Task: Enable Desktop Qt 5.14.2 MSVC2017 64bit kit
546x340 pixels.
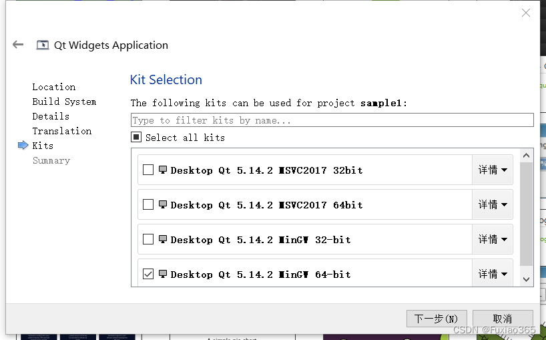Action: click(x=148, y=204)
